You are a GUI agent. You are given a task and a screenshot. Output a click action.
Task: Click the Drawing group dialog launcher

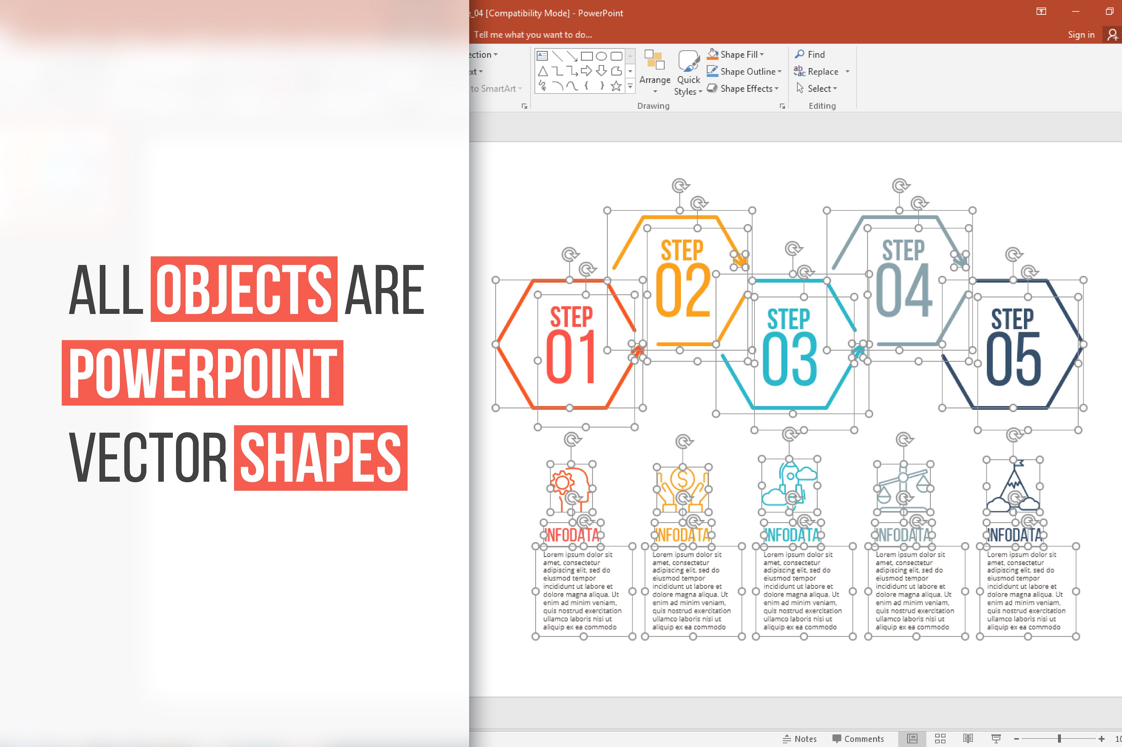pos(779,107)
